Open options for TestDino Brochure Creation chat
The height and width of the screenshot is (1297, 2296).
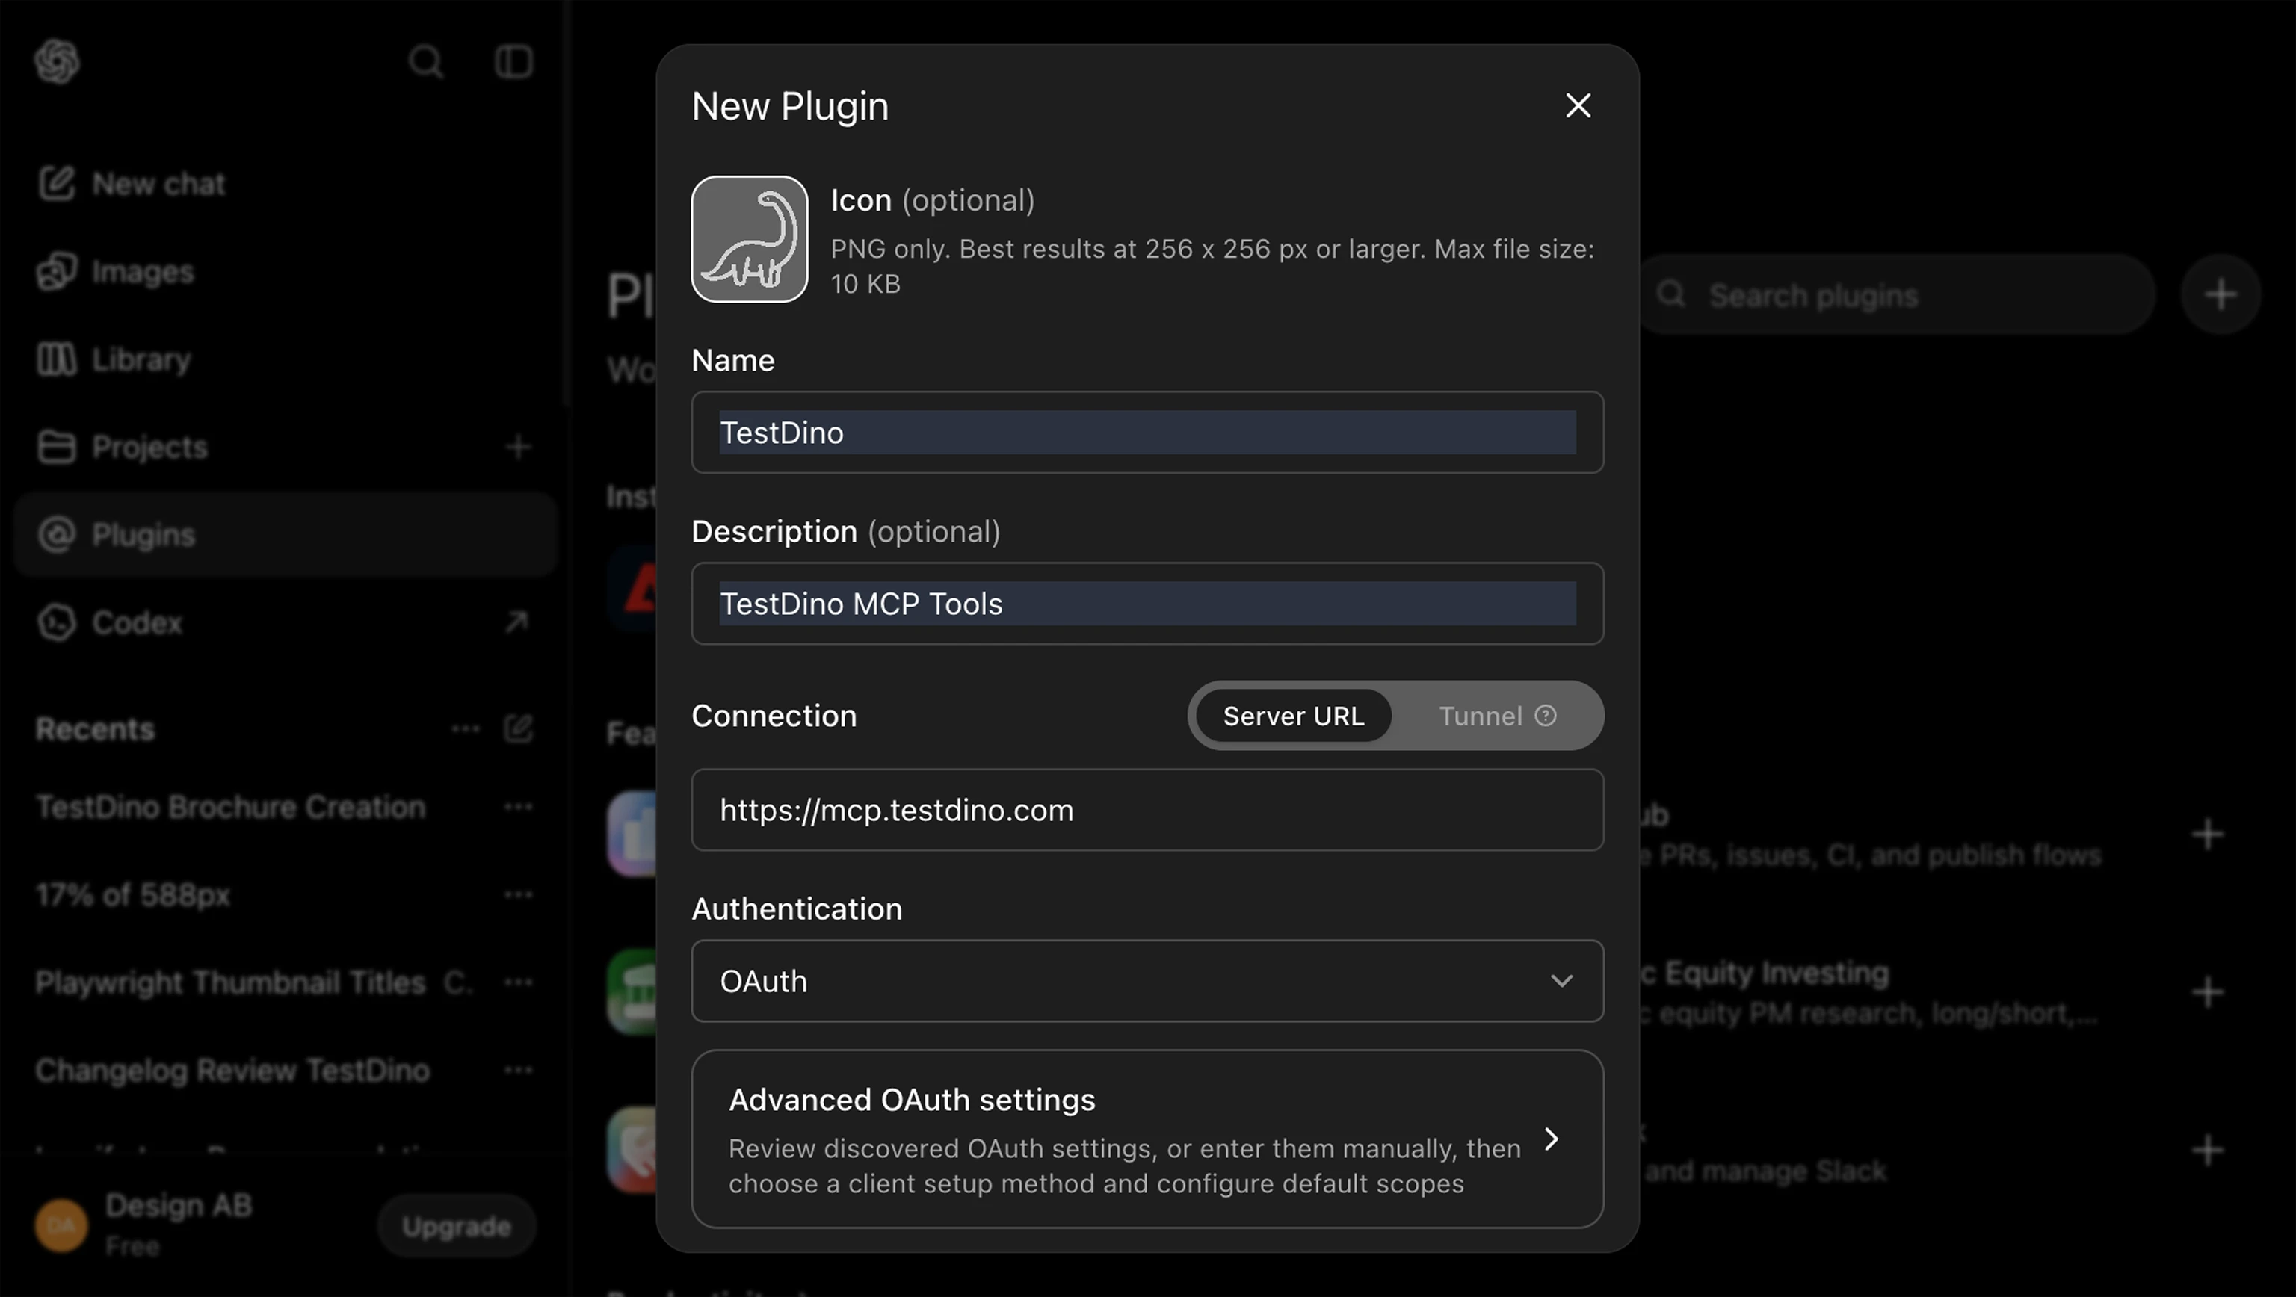518,807
